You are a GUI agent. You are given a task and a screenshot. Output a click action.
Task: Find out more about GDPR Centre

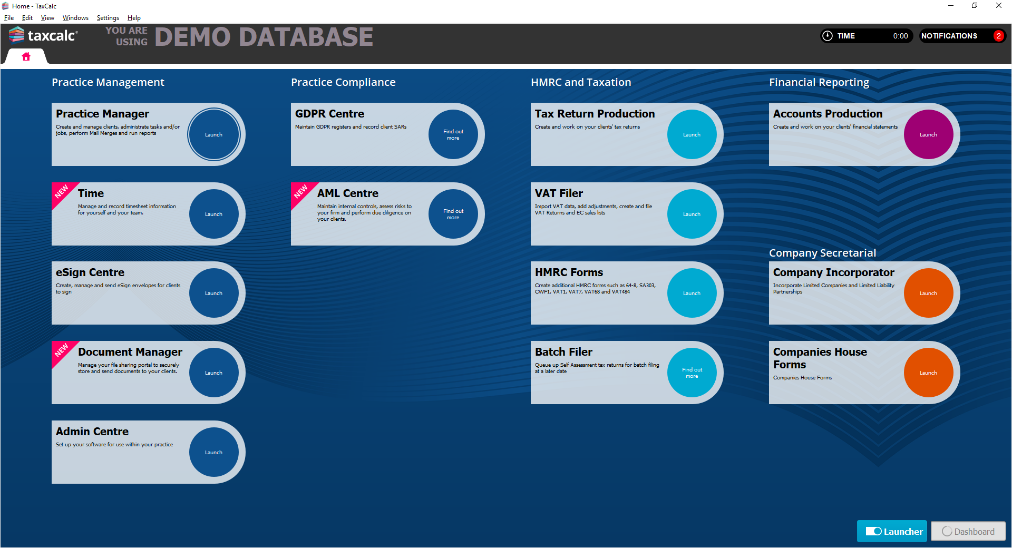453,134
